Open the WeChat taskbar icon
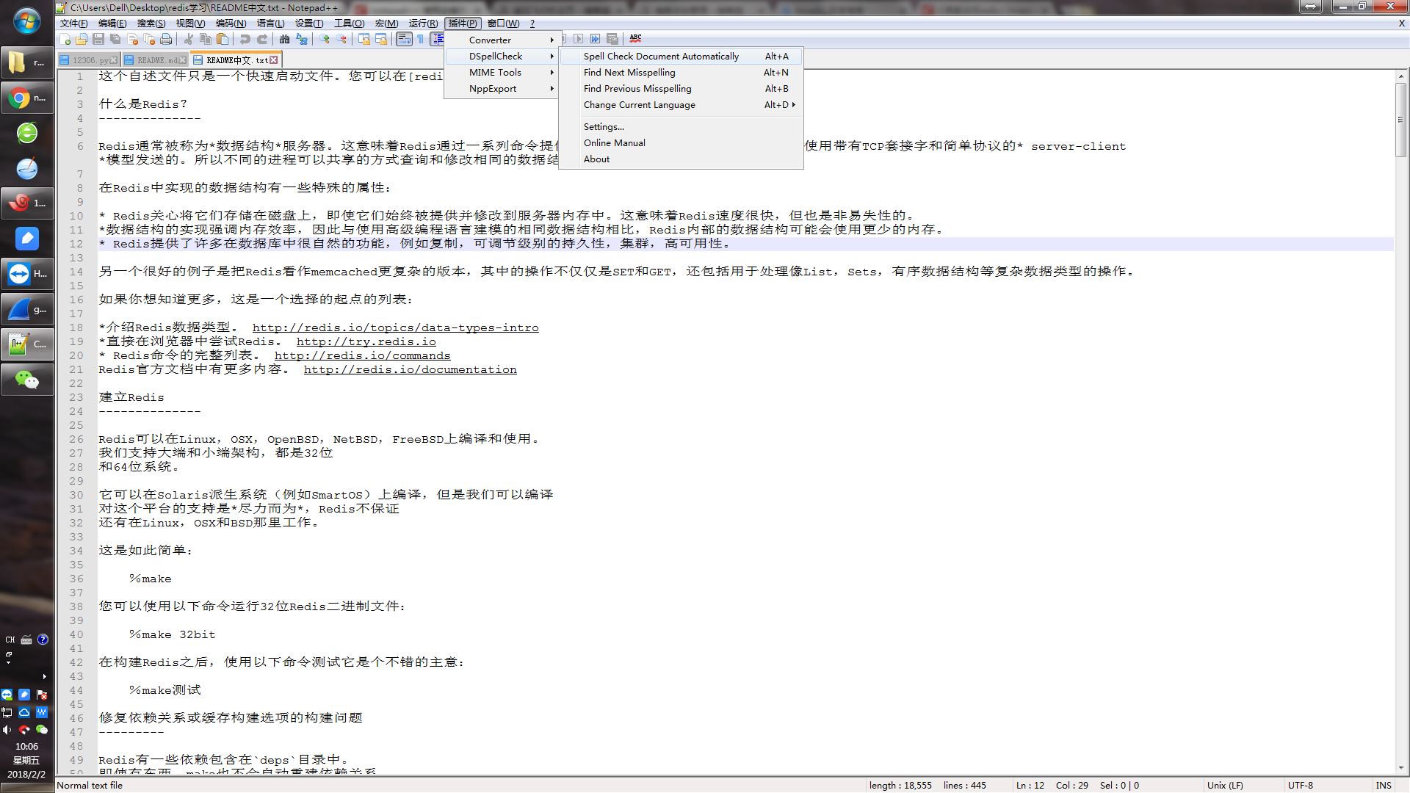 (x=27, y=380)
